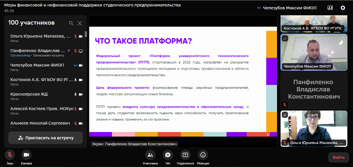Click sparkle organizer icon by Панфиленко Владислав
The height and width of the screenshot is (167, 353).
(69, 51)
